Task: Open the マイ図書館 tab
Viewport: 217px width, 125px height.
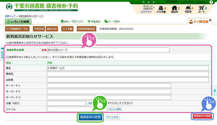Action: [x=199, y=22]
